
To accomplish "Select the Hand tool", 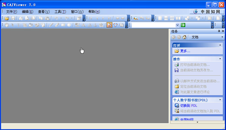I will [x=7, y=25].
